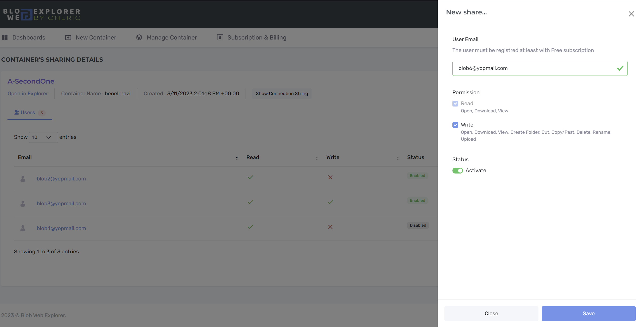The width and height of the screenshot is (636, 327).
Task: Open the Show entries count dropdown
Action: [x=43, y=137]
